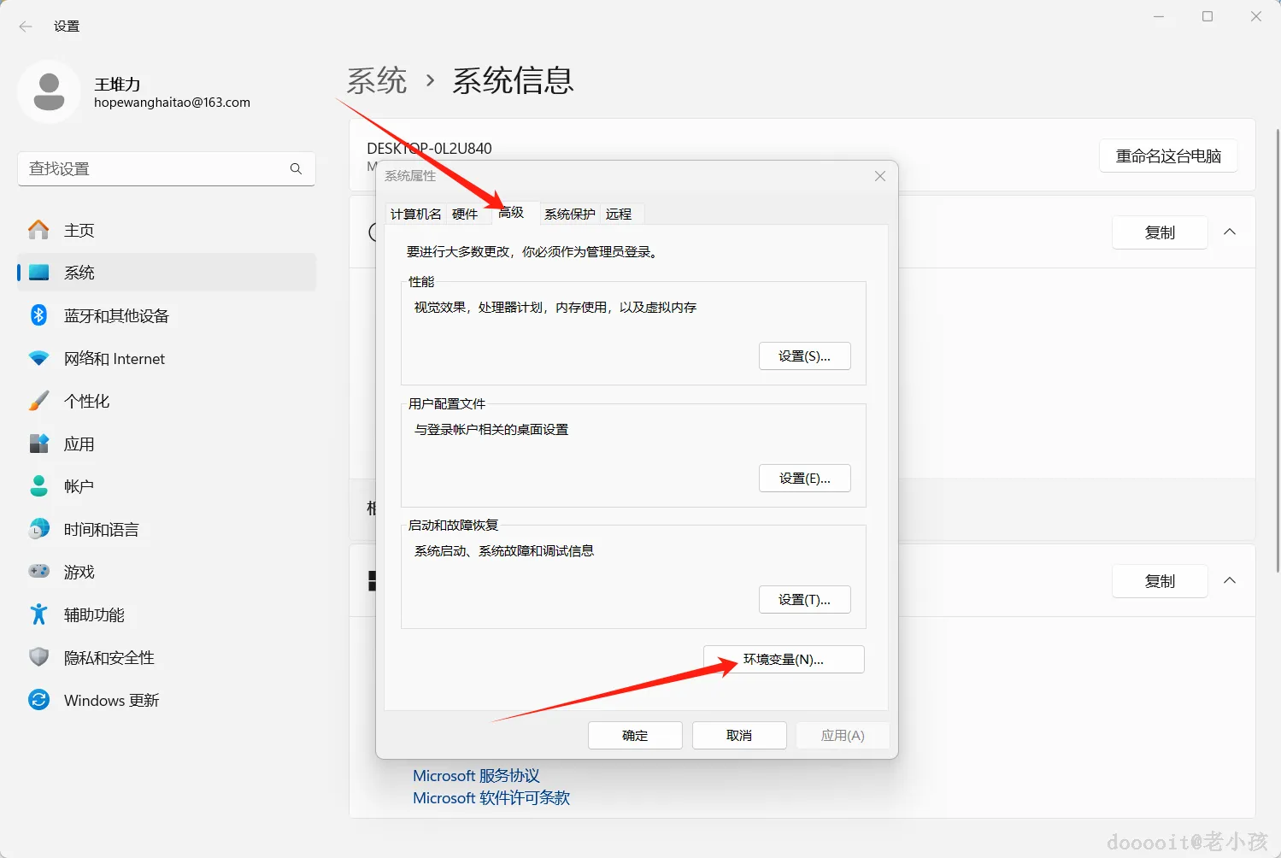This screenshot has width=1281, height=858.
Task: Collapse the device specs section chevron
Action: tap(1230, 232)
